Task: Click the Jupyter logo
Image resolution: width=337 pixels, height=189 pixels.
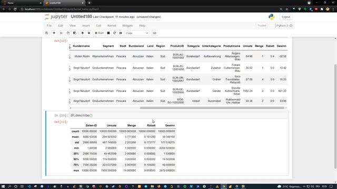Action: pos(56,17)
